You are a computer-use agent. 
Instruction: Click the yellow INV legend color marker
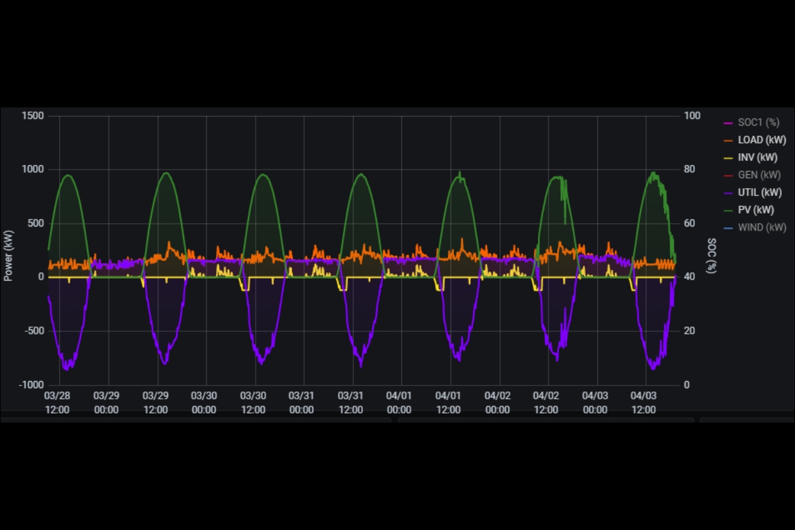coord(729,158)
